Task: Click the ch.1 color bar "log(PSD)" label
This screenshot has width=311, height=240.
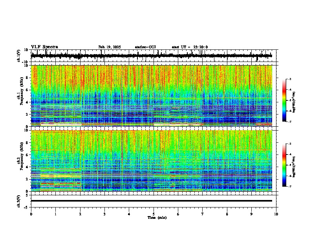Action: tap(294, 102)
